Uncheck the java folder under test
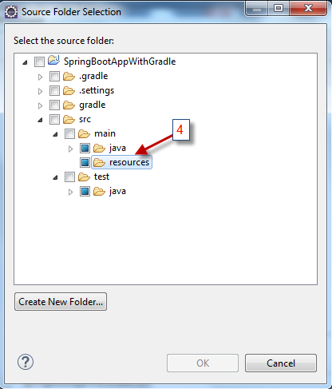Screen dimensions: 332x389 point(85,191)
